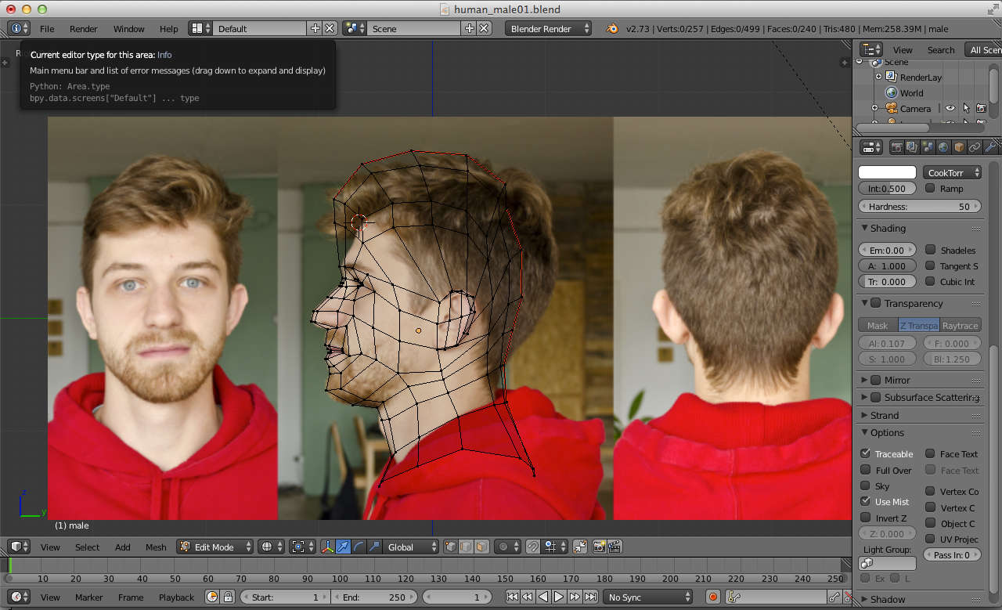Toggle Camera selectability arrow in outliner

(x=966, y=108)
